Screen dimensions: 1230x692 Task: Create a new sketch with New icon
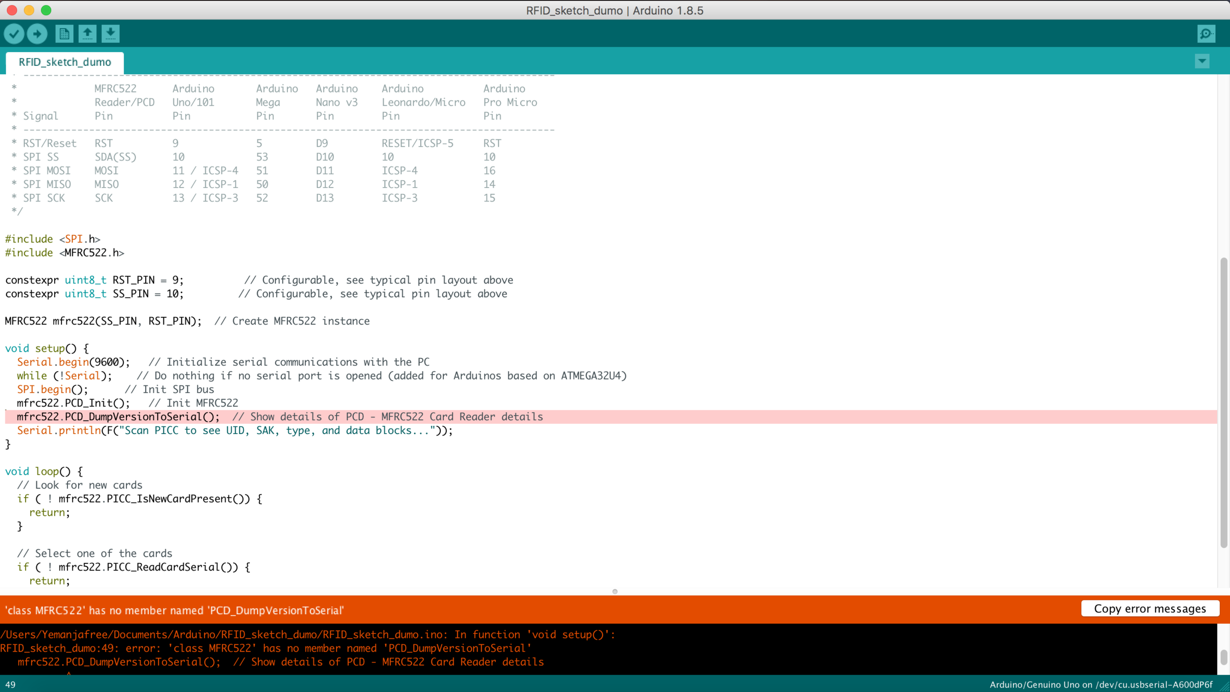[64, 34]
